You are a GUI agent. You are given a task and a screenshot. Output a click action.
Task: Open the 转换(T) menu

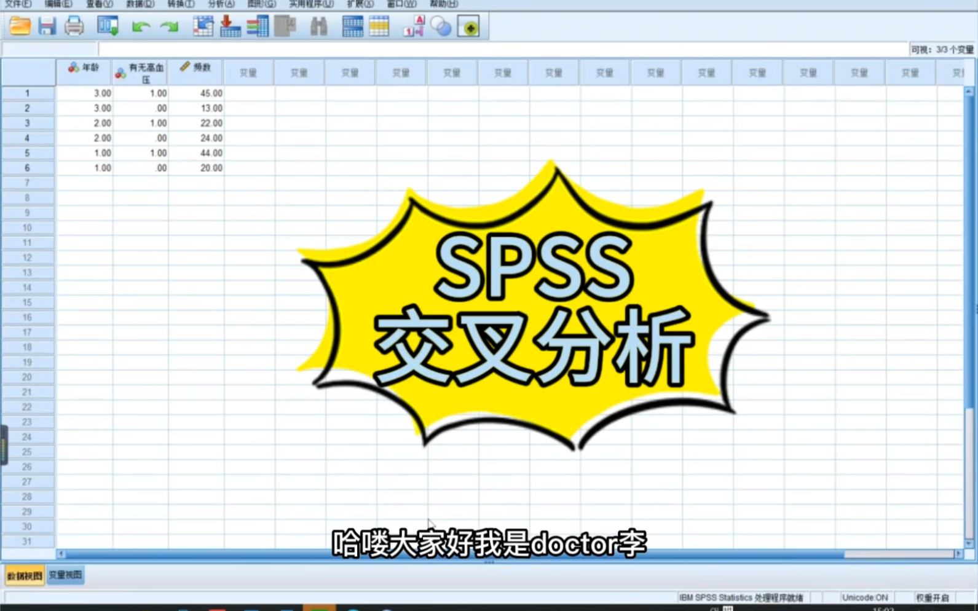point(181,4)
